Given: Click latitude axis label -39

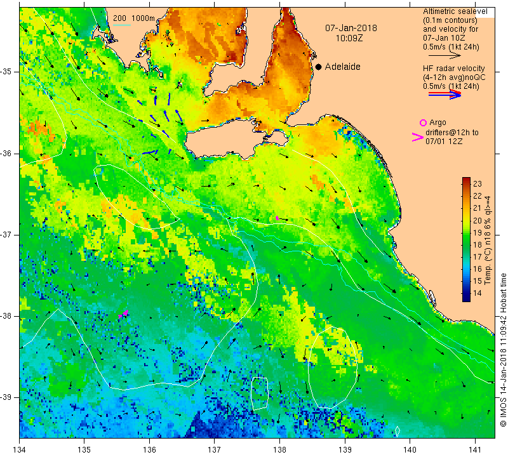Looking at the screenshot, I should click(6, 397).
